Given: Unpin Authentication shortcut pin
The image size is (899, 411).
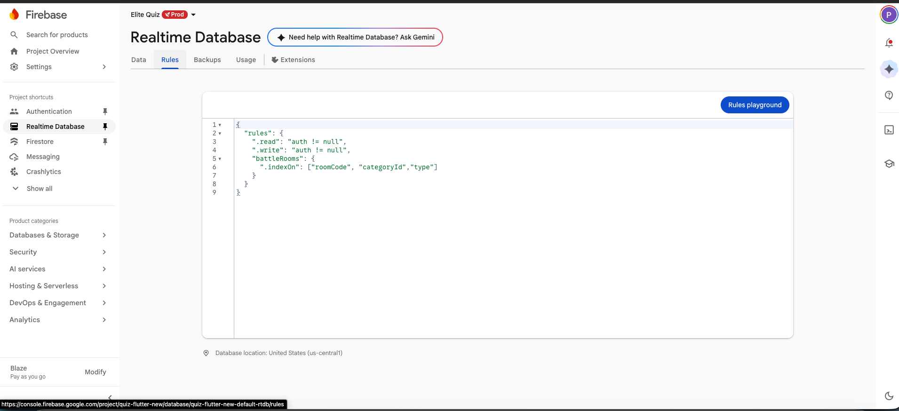Looking at the screenshot, I should pos(105,111).
